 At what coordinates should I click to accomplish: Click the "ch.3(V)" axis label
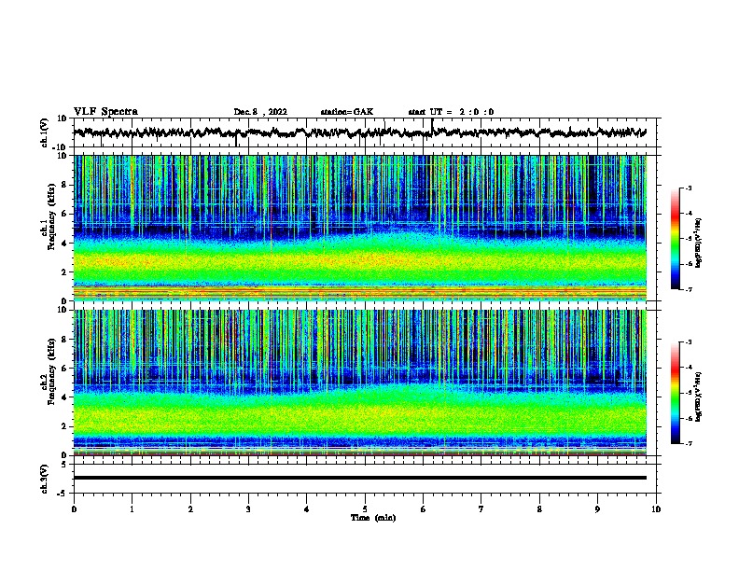[45, 479]
